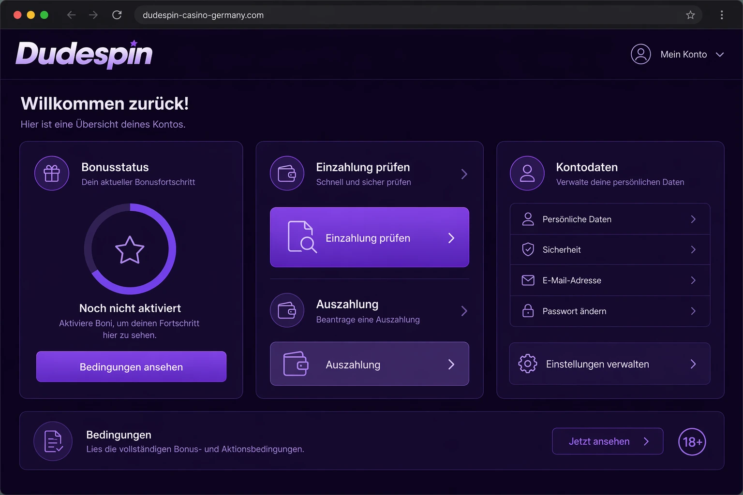Click the green macOS maximize window button
Screen dimensions: 743x495
click(44, 15)
